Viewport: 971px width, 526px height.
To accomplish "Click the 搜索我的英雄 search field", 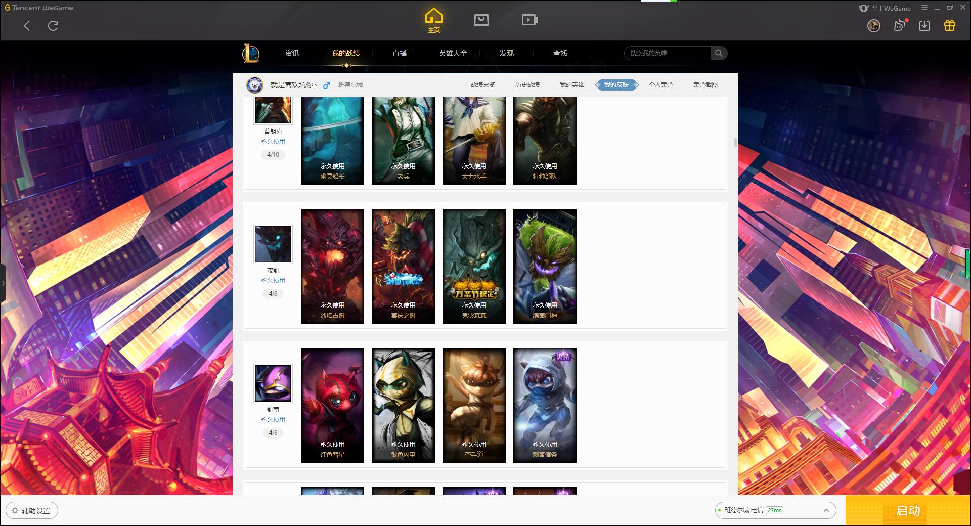I will [668, 53].
